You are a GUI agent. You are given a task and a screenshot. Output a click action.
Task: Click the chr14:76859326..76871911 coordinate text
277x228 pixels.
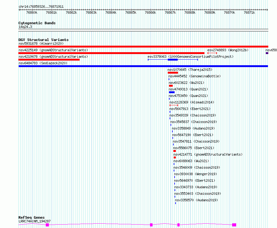coord(41,7)
